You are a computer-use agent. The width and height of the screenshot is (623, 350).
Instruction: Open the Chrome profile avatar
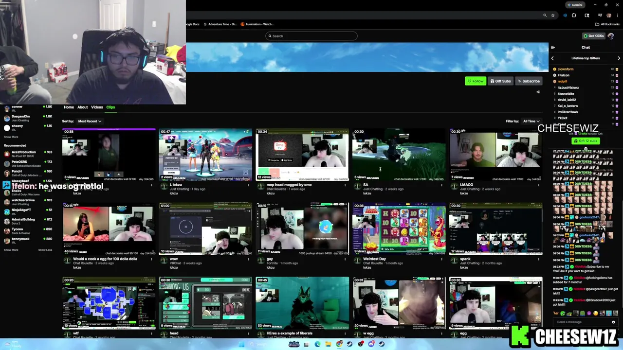(609, 16)
